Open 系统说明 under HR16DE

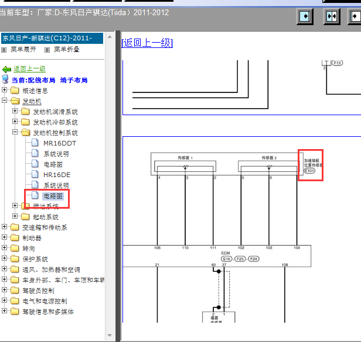[56, 185]
